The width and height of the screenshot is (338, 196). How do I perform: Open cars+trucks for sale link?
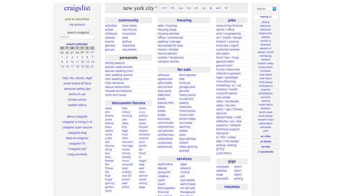coord(166,123)
